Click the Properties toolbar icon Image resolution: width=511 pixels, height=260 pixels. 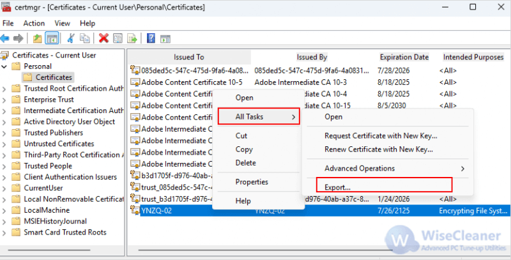[118, 38]
